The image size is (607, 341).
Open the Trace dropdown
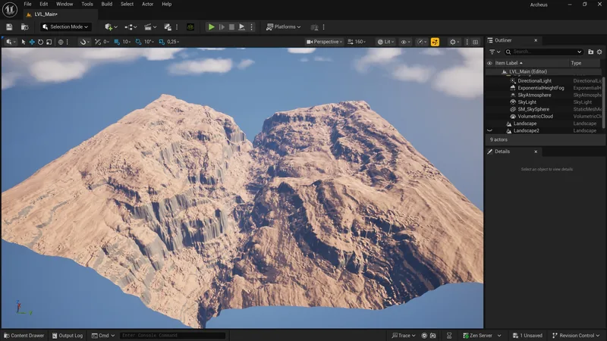pyautogui.click(x=404, y=336)
